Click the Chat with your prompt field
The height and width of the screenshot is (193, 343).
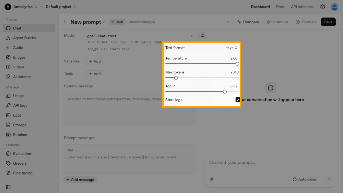click(x=270, y=162)
